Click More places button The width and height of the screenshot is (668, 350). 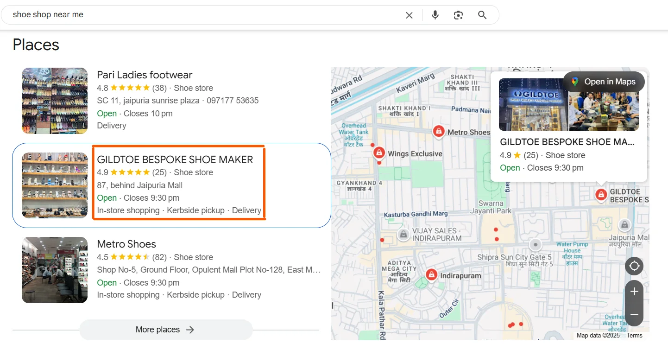(x=166, y=330)
